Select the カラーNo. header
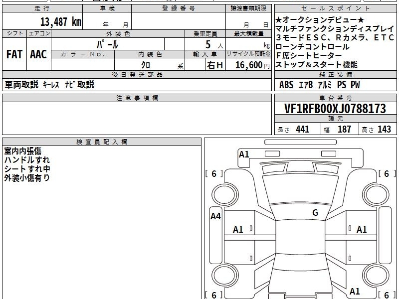399x299 pixels. point(83,54)
